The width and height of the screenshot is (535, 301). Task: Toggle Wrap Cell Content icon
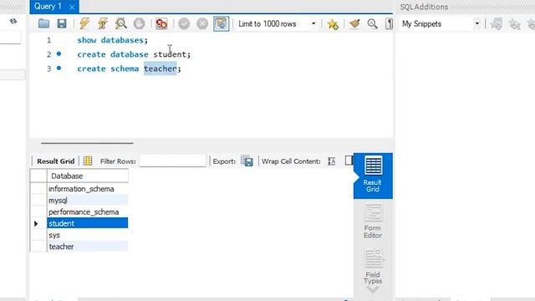pyautogui.click(x=331, y=161)
